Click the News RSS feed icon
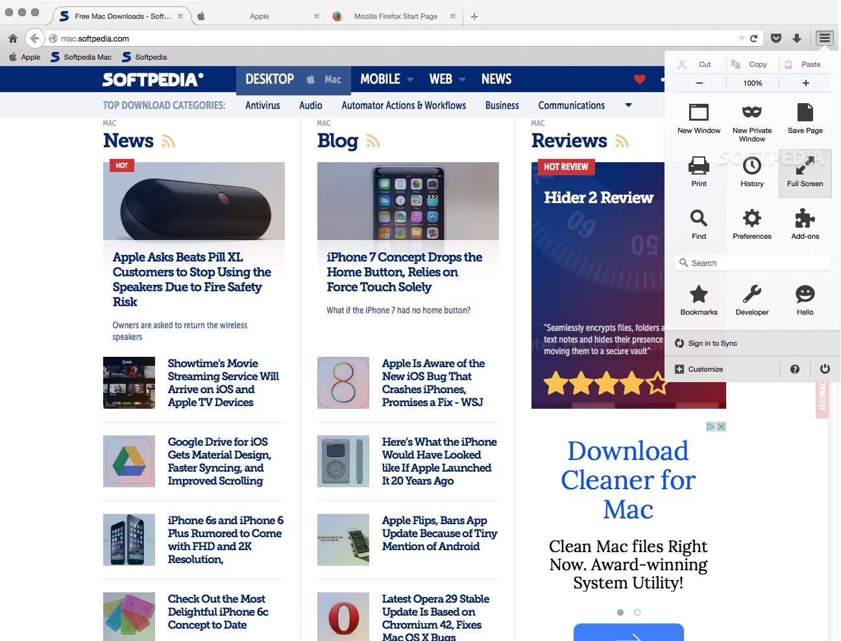This screenshot has width=841, height=641. tap(169, 141)
